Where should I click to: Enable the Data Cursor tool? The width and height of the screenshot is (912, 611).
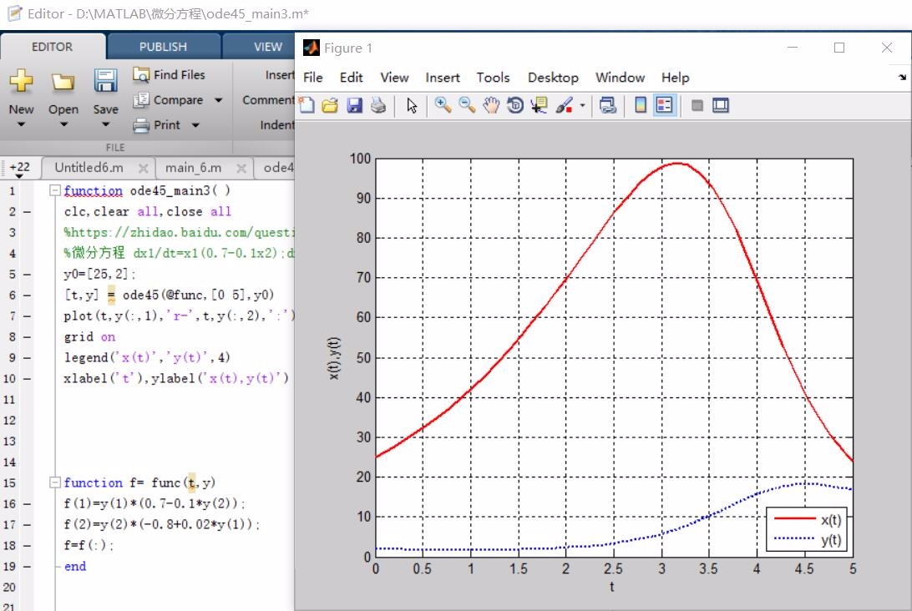tap(539, 105)
